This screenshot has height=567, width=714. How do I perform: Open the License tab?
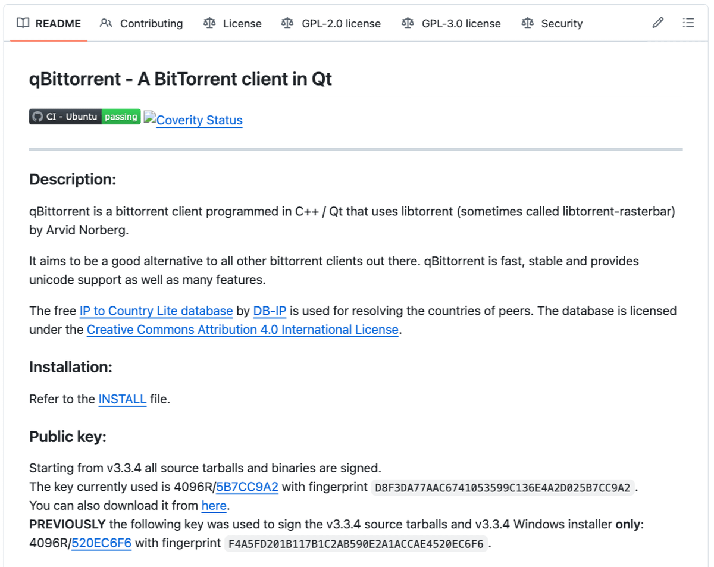tap(233, 23)
